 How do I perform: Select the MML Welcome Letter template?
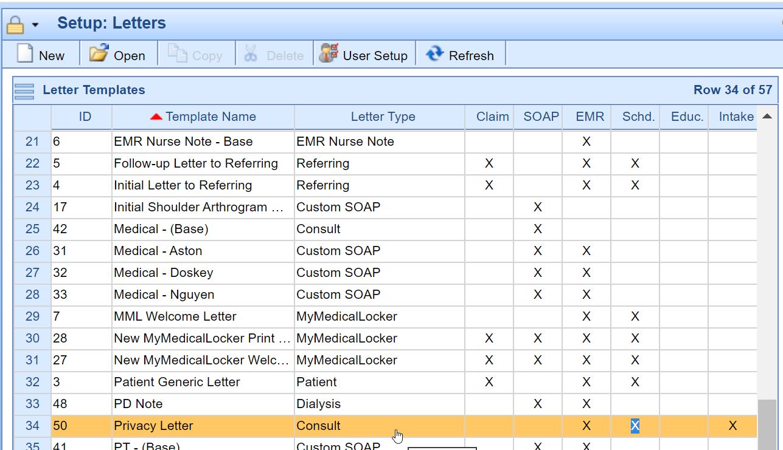[175, 316]
